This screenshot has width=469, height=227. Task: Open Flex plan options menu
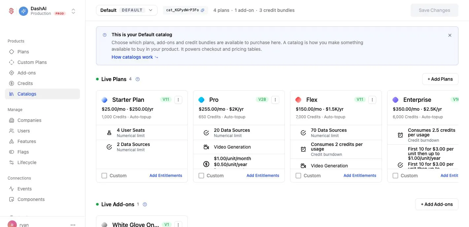[372, 100]
